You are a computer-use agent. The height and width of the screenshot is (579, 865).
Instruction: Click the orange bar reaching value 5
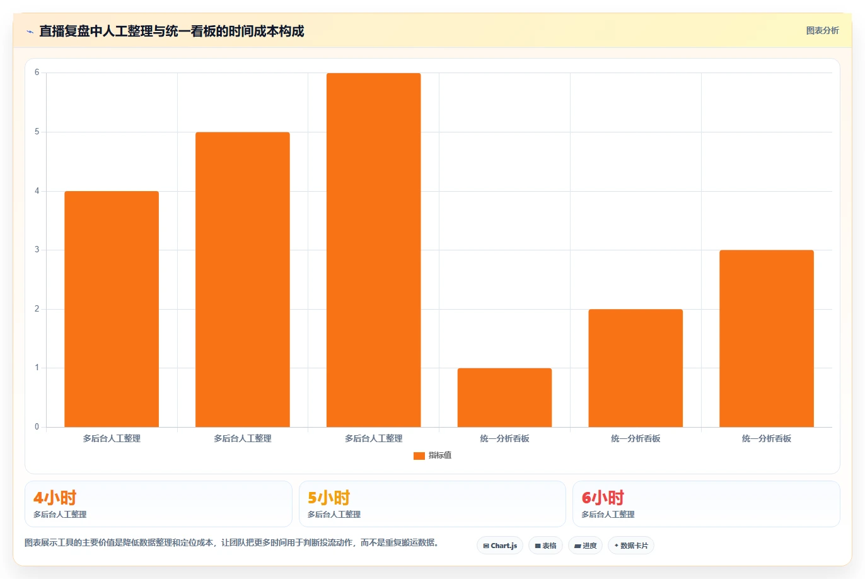(x=243, y=279)
